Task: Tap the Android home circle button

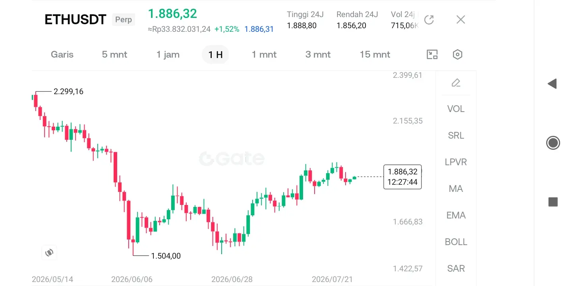Action: point(553,143)
